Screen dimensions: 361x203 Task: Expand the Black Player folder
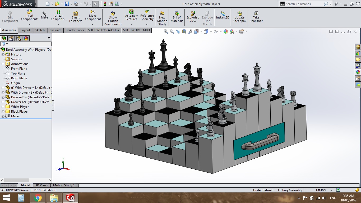click(3, 112)
